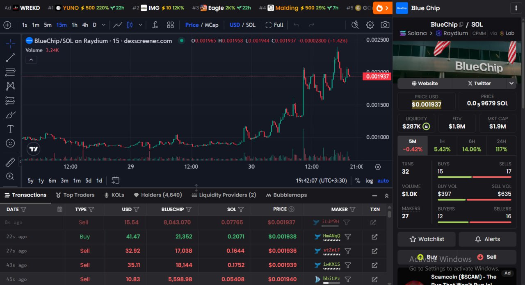
Task: Toggle log scale on the chart
Action: tap(369, 181)
